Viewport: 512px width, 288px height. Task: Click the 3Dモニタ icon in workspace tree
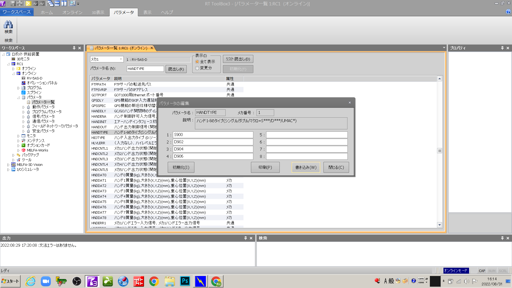click(13, 59)
